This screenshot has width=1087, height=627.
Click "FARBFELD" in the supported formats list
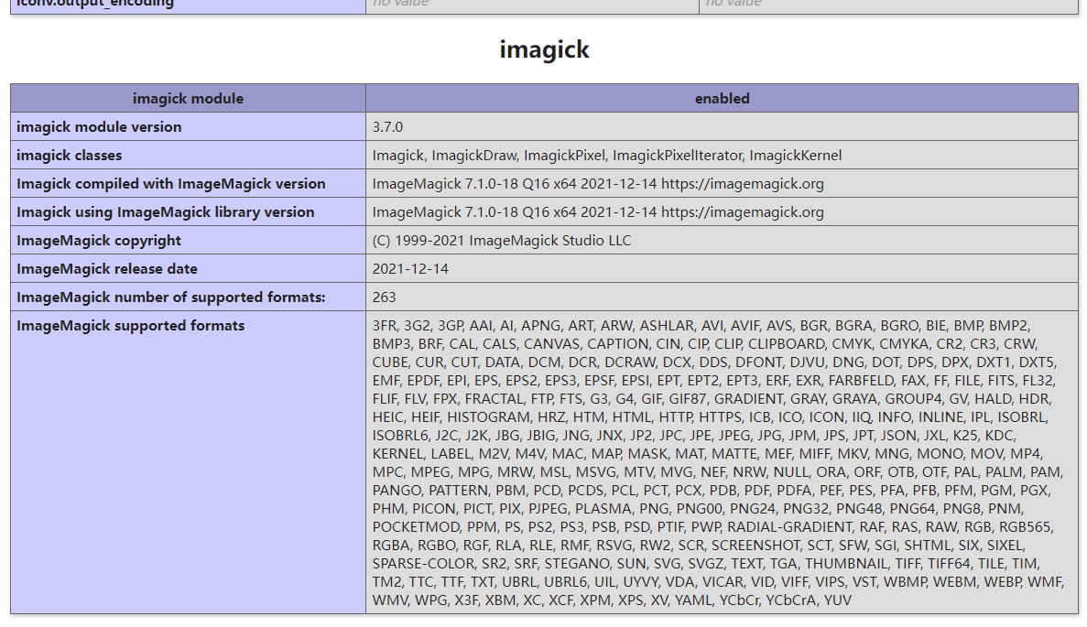coord(861,381)
